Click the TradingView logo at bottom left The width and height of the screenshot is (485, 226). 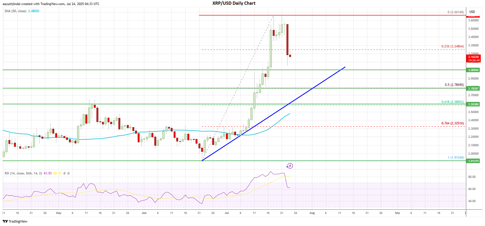pos(15,221)
